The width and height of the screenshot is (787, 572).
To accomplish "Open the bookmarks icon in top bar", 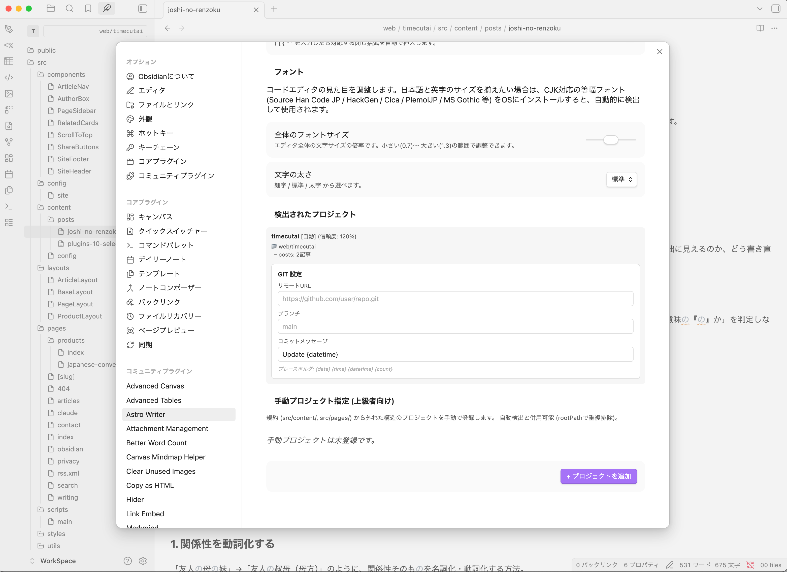I will (88, 8).
